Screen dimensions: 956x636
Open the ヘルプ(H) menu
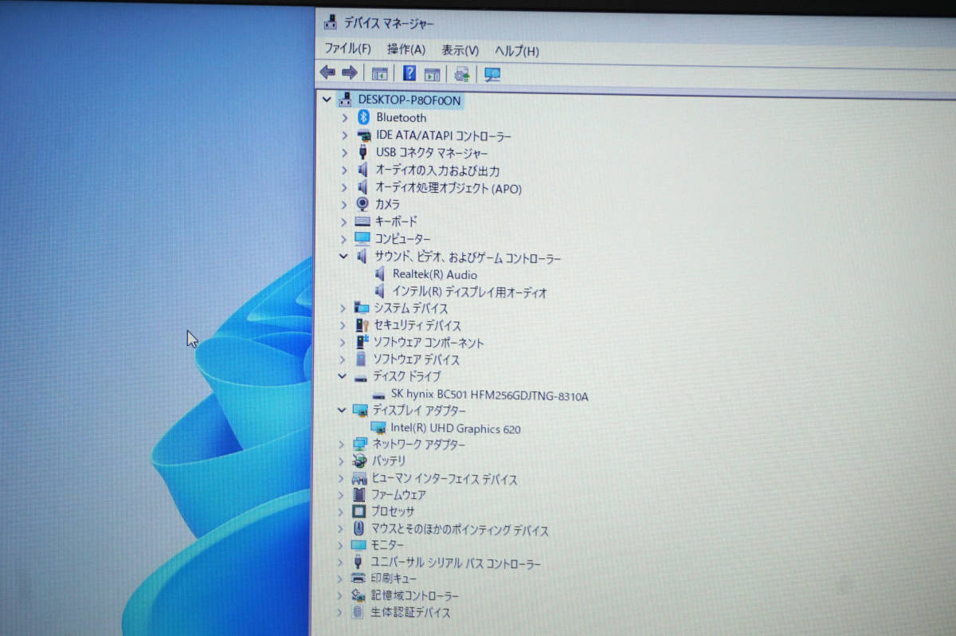tap(517, 51)
